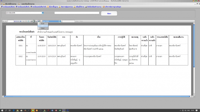Open order letters register menu (ทะเบียนหนังสือคำสั่ง)
Screen dimensions: 200x112
pyautogui.click(x=38, y=7)
